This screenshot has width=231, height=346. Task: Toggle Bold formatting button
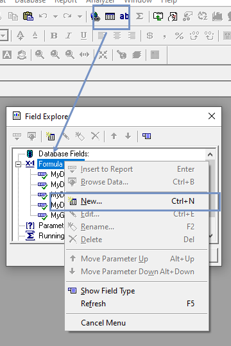[54, 35]
